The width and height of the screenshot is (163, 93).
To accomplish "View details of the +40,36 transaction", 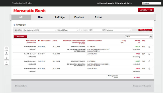I will [x=149, y=47].
